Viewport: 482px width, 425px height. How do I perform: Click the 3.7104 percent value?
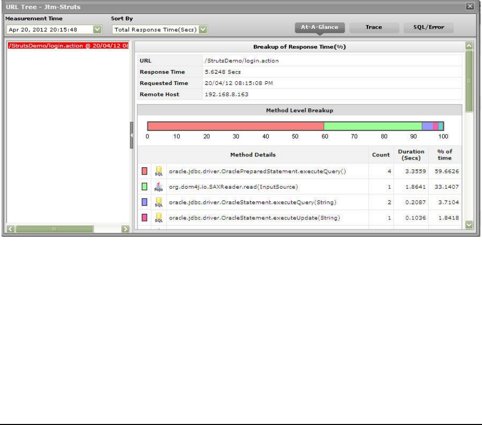click(449, 202)
